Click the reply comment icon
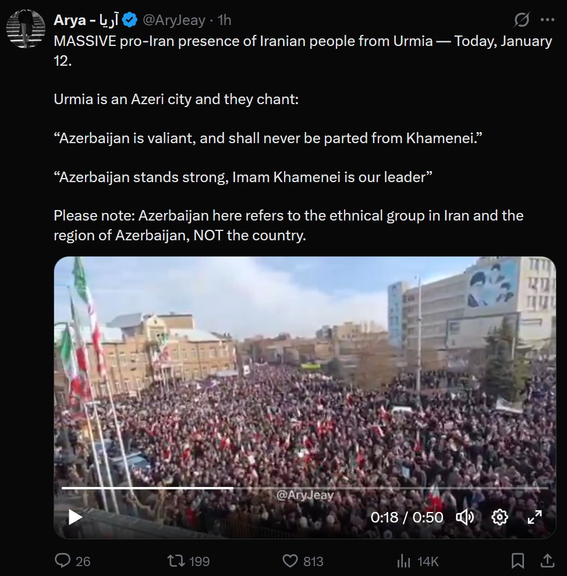The image size is (567, 576). pos(62,561)
